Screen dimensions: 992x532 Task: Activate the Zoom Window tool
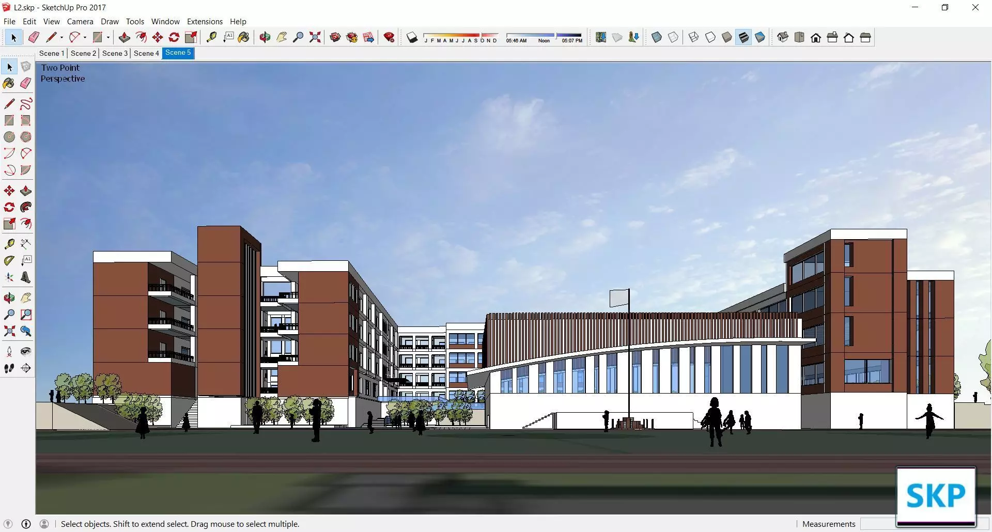point(26,315)
